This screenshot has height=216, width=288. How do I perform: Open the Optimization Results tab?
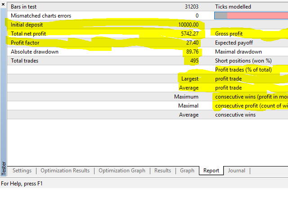pos(65,171)
